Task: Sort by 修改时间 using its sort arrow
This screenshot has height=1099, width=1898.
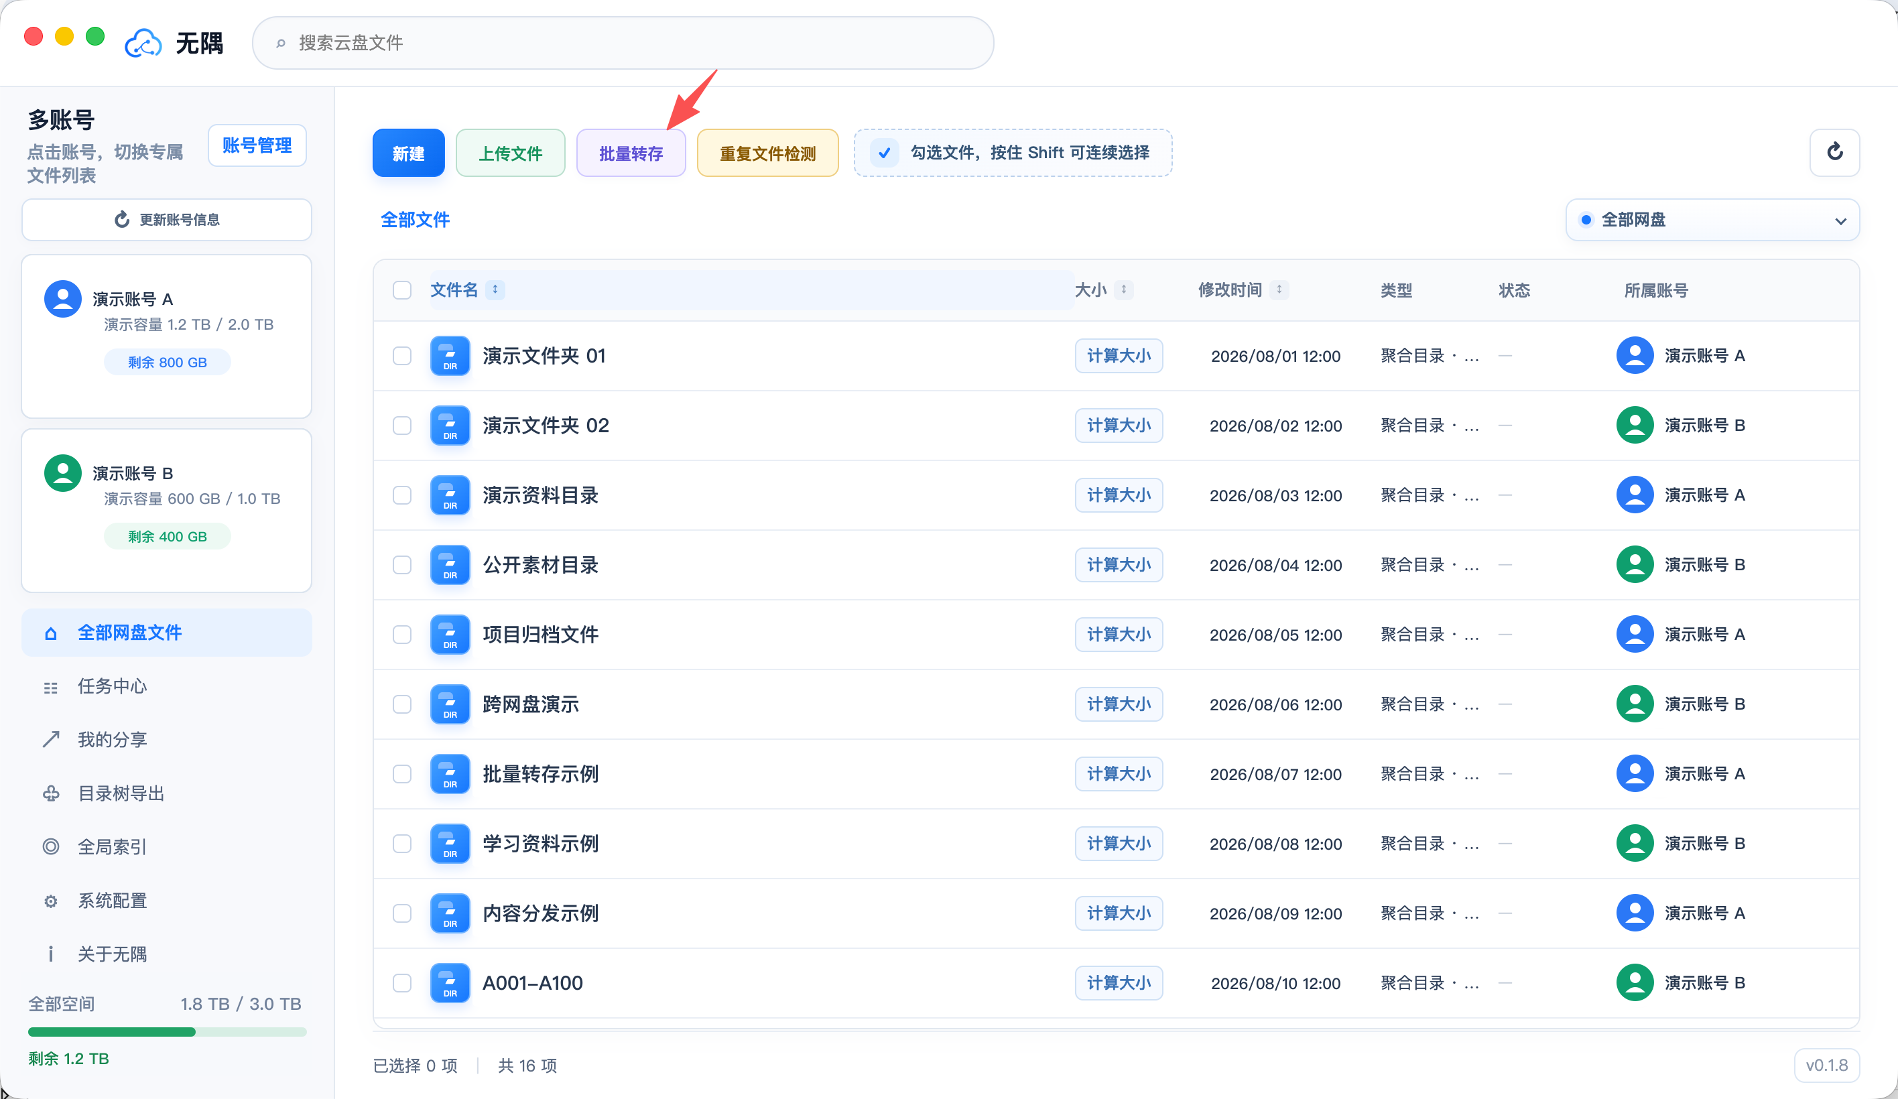Action: point(1279,290)
